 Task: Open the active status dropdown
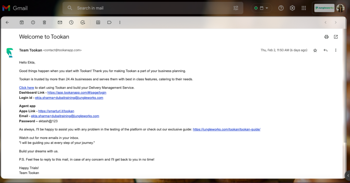pos(262,8)
